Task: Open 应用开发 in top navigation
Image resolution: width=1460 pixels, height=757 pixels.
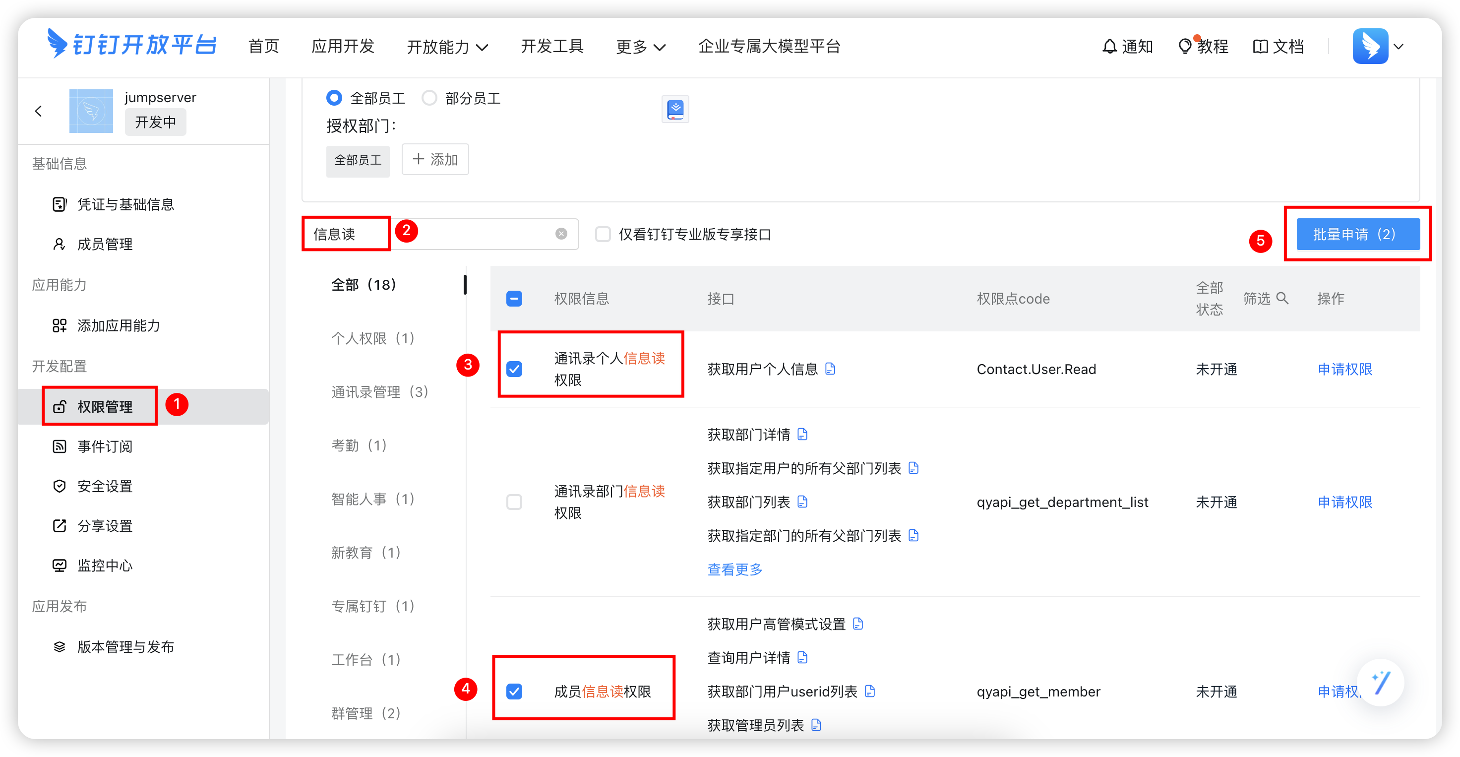Action: (x=343, y=46)
